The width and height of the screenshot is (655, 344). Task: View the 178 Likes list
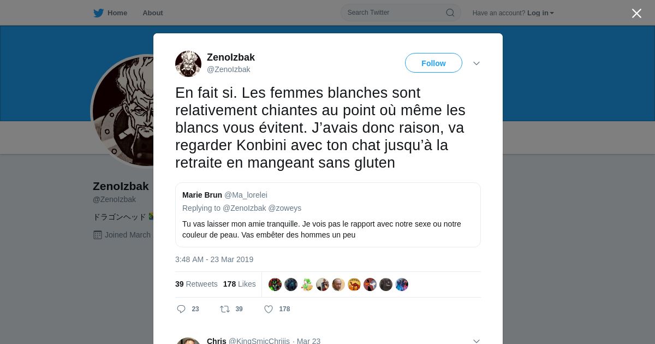pyautogui.click(x=240, y=284)
